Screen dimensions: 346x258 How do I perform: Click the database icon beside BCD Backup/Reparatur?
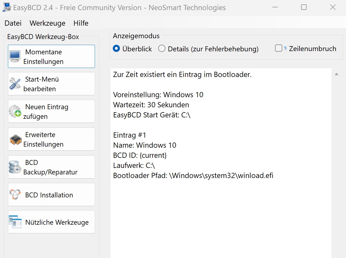click(x=15, y=167)
